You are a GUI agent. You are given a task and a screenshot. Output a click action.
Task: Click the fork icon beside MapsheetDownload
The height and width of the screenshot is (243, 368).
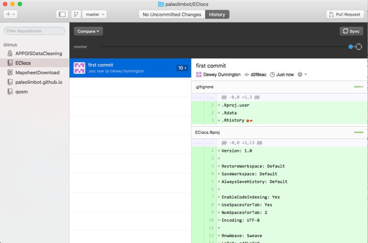(10, 73)
